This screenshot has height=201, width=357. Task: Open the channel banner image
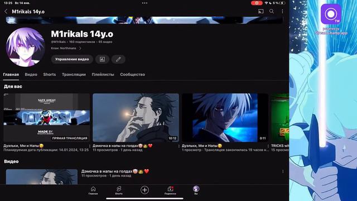pos(144,20)
